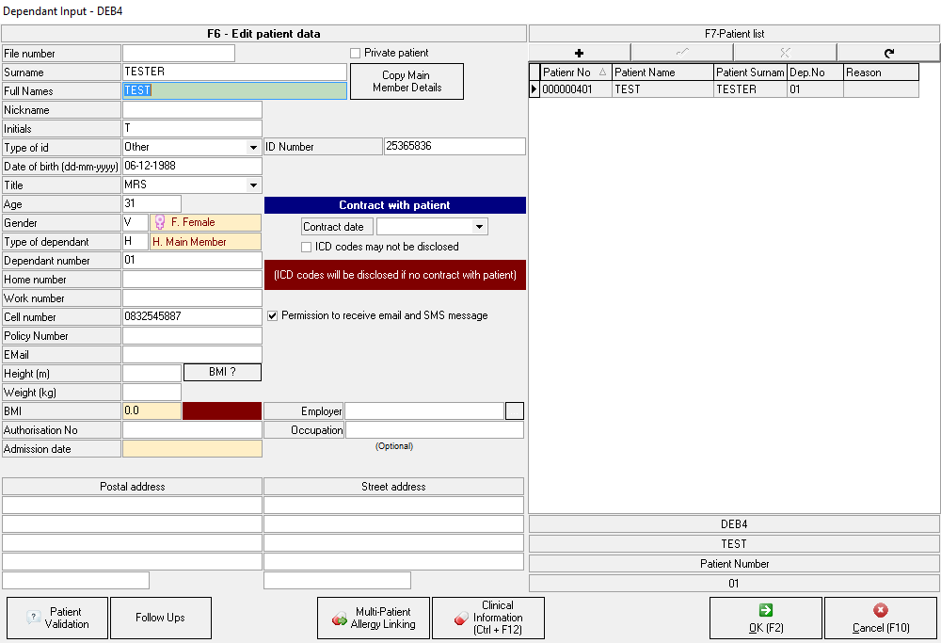This screenshot has height=643, width=941.
Task: Click the X cancel icon in patient list toolbar
Action: click(x=785, y=53)
